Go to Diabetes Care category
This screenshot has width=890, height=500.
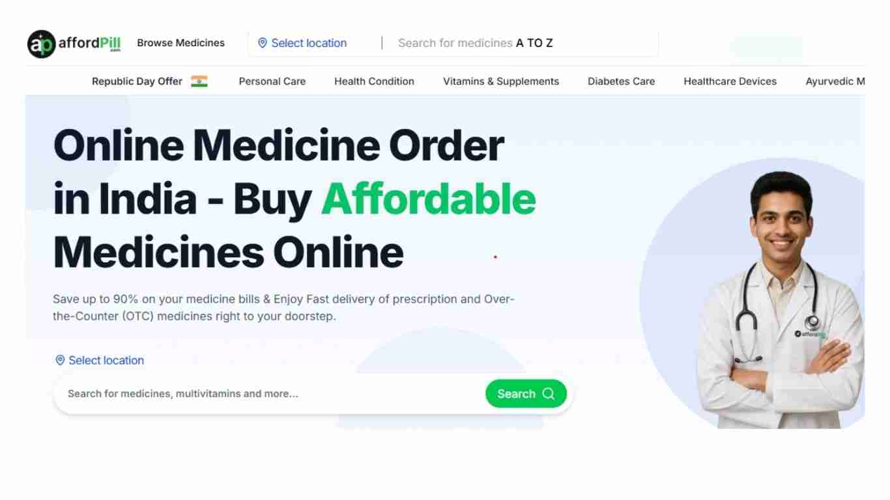[x=622, y=81]
